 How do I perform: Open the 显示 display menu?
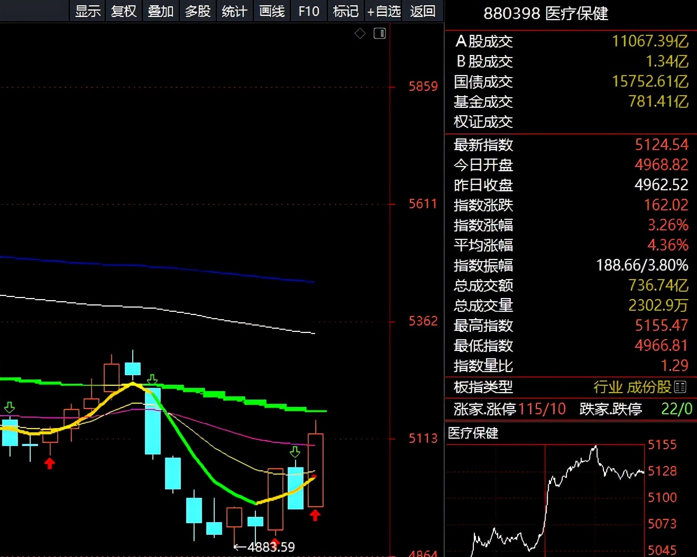click(88, 11)
